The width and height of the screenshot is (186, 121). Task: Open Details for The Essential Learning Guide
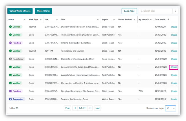174,35
